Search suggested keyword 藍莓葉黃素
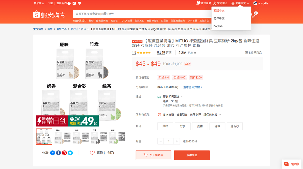The width and height of the screenshot is (303, 169). [102, 20]
